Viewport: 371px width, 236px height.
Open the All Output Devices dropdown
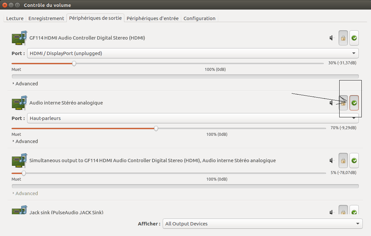point(263,224)
